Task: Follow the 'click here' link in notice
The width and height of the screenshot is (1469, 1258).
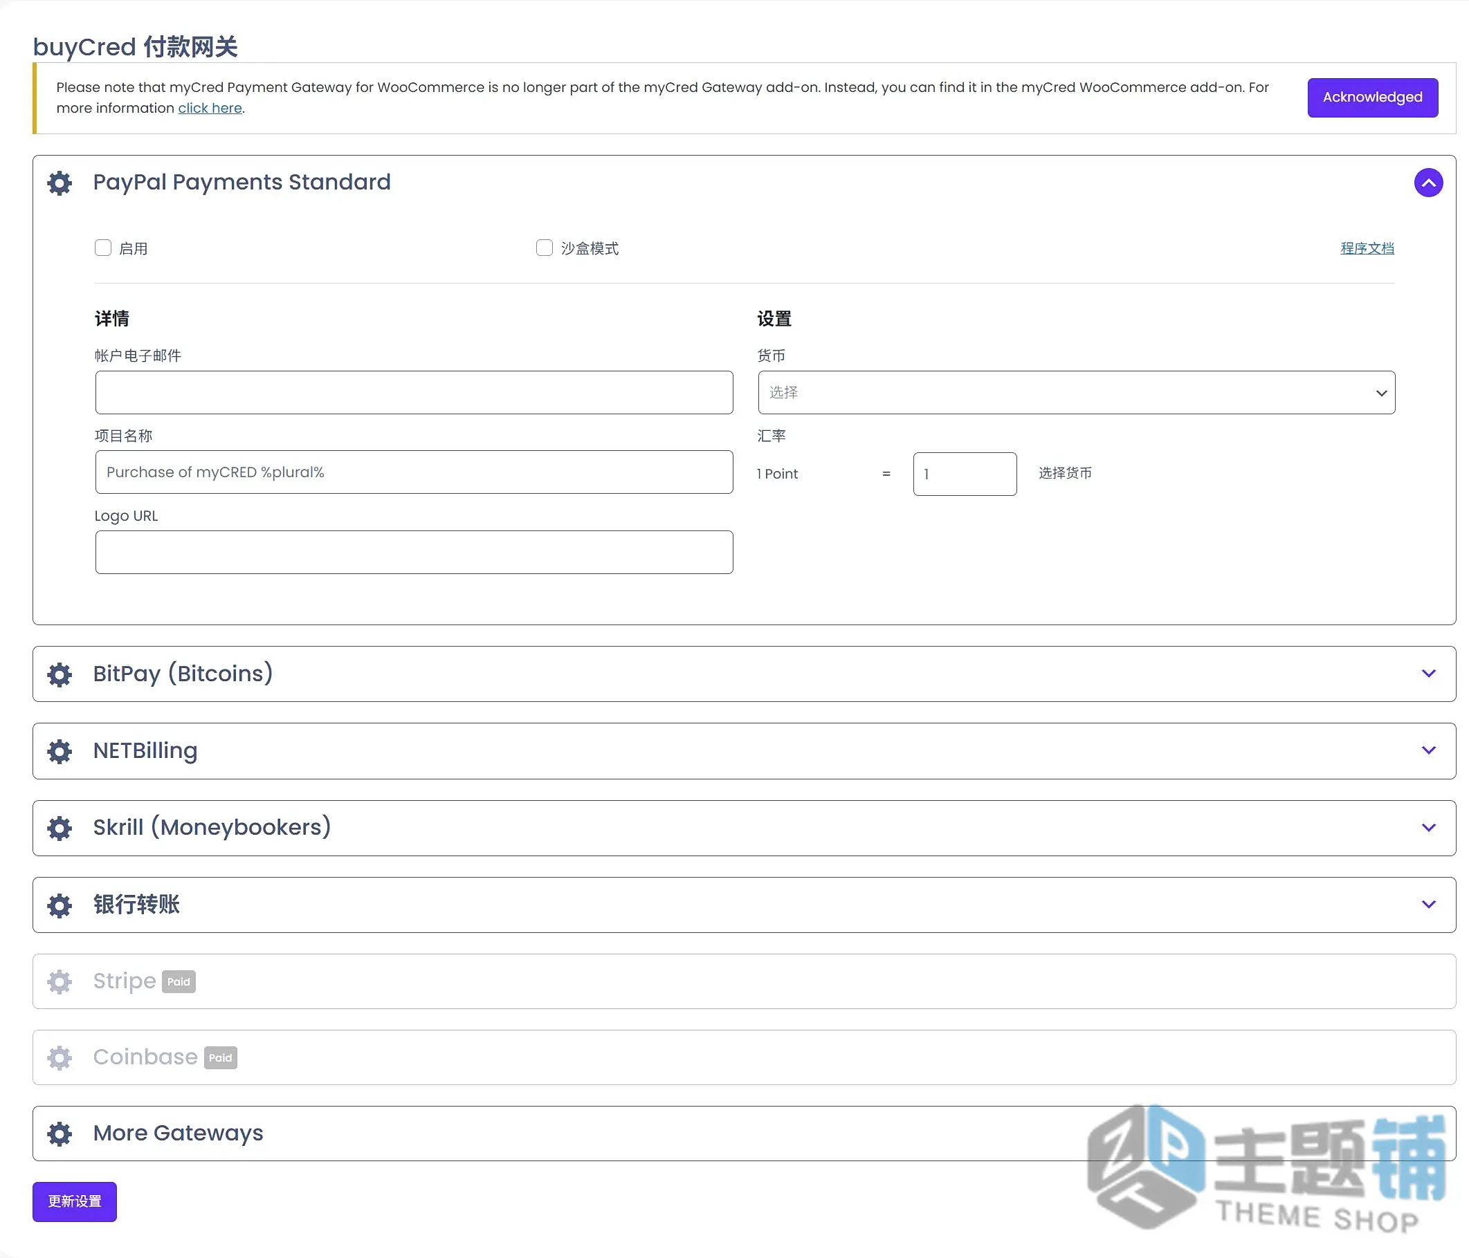Action: coord(210,108)
